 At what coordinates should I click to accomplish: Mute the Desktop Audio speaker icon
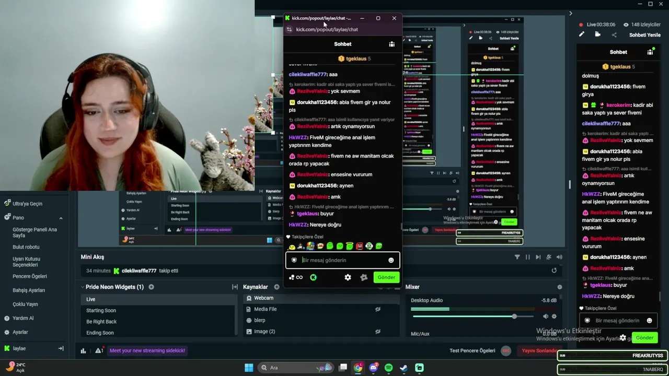pos(546,316)
